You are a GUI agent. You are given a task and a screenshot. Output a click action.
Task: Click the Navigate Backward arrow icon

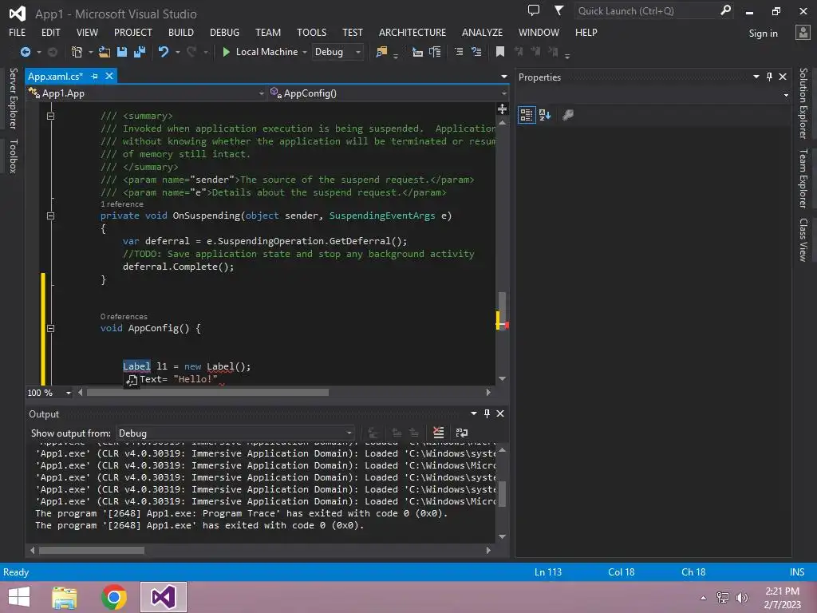[x=25, y=52]
